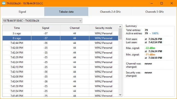Viewport: 177px width, 99px height.
Task: Click 'never' beside Channel was changed
Action: (x=148, y=64)
